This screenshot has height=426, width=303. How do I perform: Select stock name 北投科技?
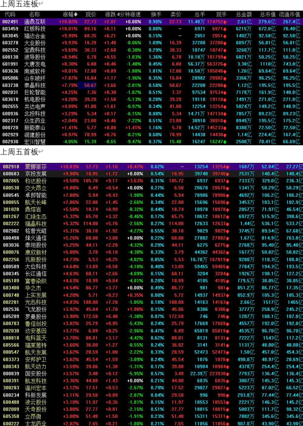[35, 114]
